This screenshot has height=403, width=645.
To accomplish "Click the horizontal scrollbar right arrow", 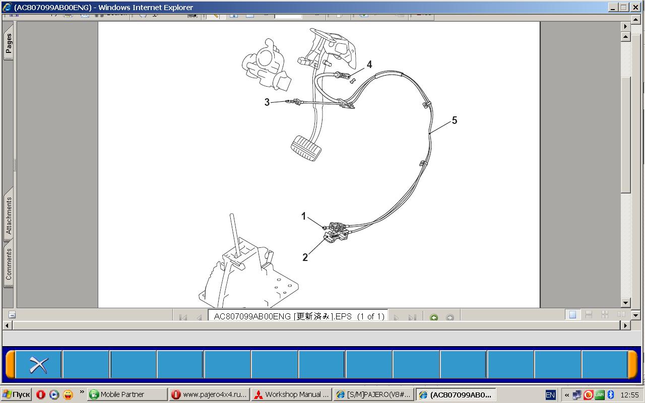I will pos(625,325).
